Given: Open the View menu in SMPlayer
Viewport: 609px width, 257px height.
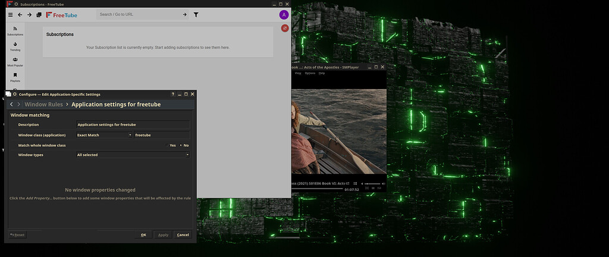Looking at the screenshot, I should pyautogui.click(x=298, y=73).
